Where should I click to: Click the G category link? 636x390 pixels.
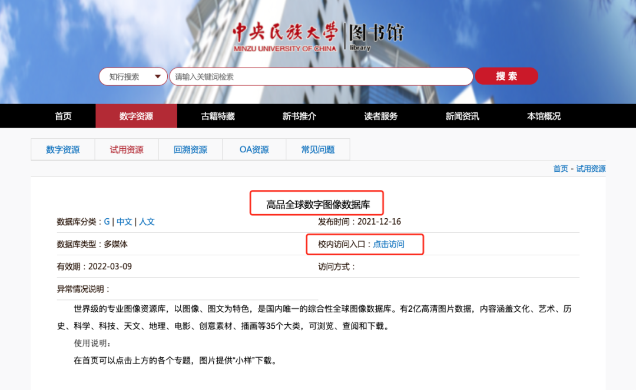(106, 222)
